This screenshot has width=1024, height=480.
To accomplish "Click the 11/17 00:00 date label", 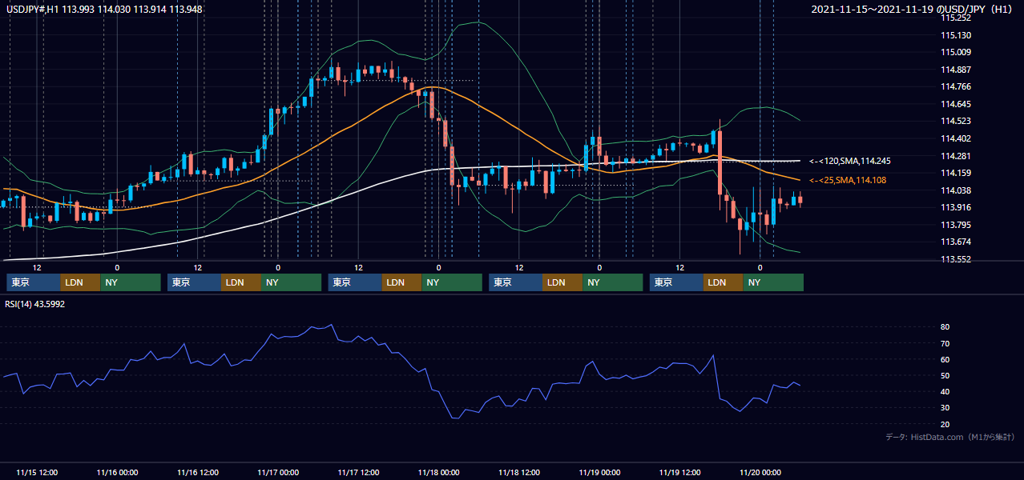I will [278, 473].
